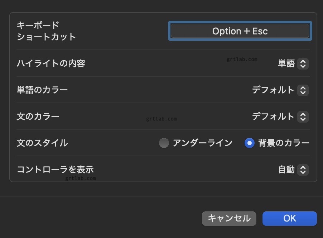
Task: Open the デフォルト popup for 文のカラー
Action: click(x=280, y=117)
